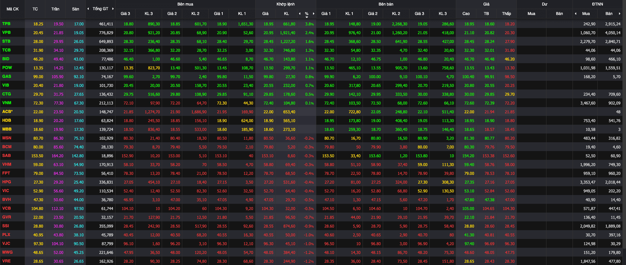Image resolution: width=626 pixels, height=265 pixels.
Task: Click the TB column header
Action: (x=486, y=14)
